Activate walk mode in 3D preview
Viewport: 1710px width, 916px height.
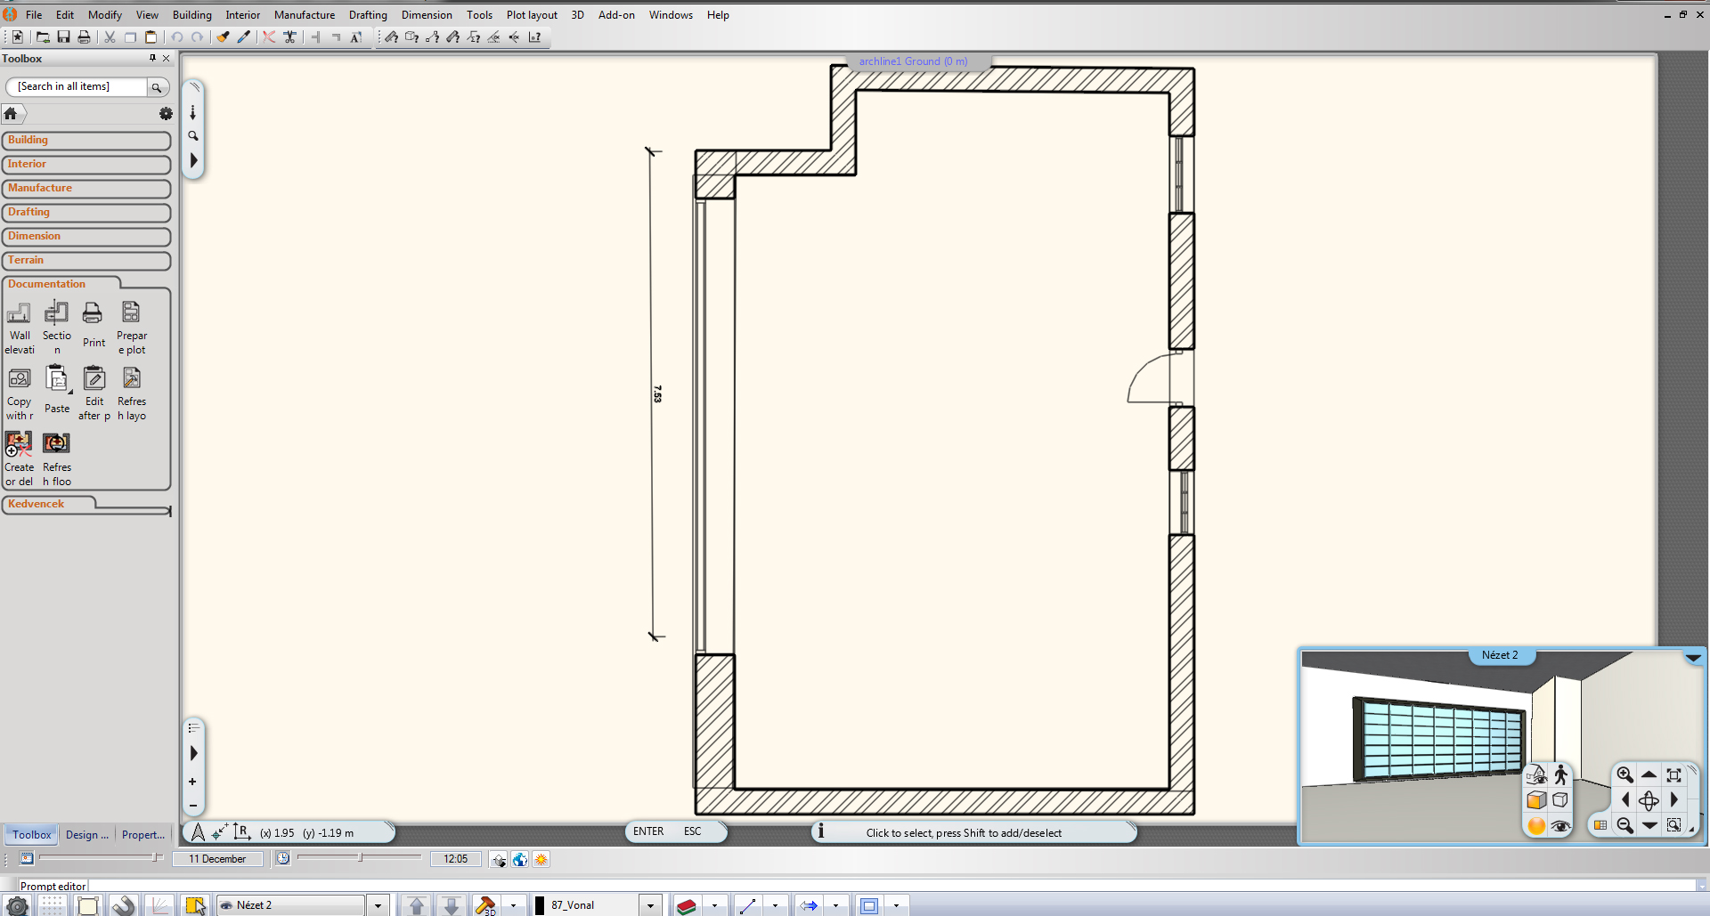point(1560,774)
